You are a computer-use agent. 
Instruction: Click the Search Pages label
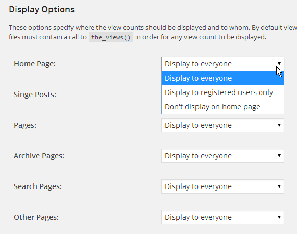[38, 186]
